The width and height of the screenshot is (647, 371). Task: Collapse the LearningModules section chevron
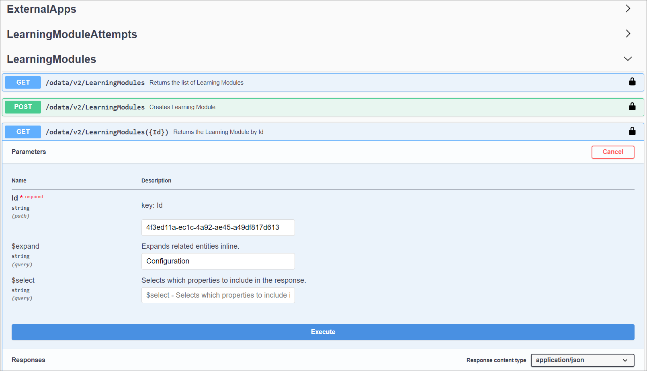click(628, 59)
